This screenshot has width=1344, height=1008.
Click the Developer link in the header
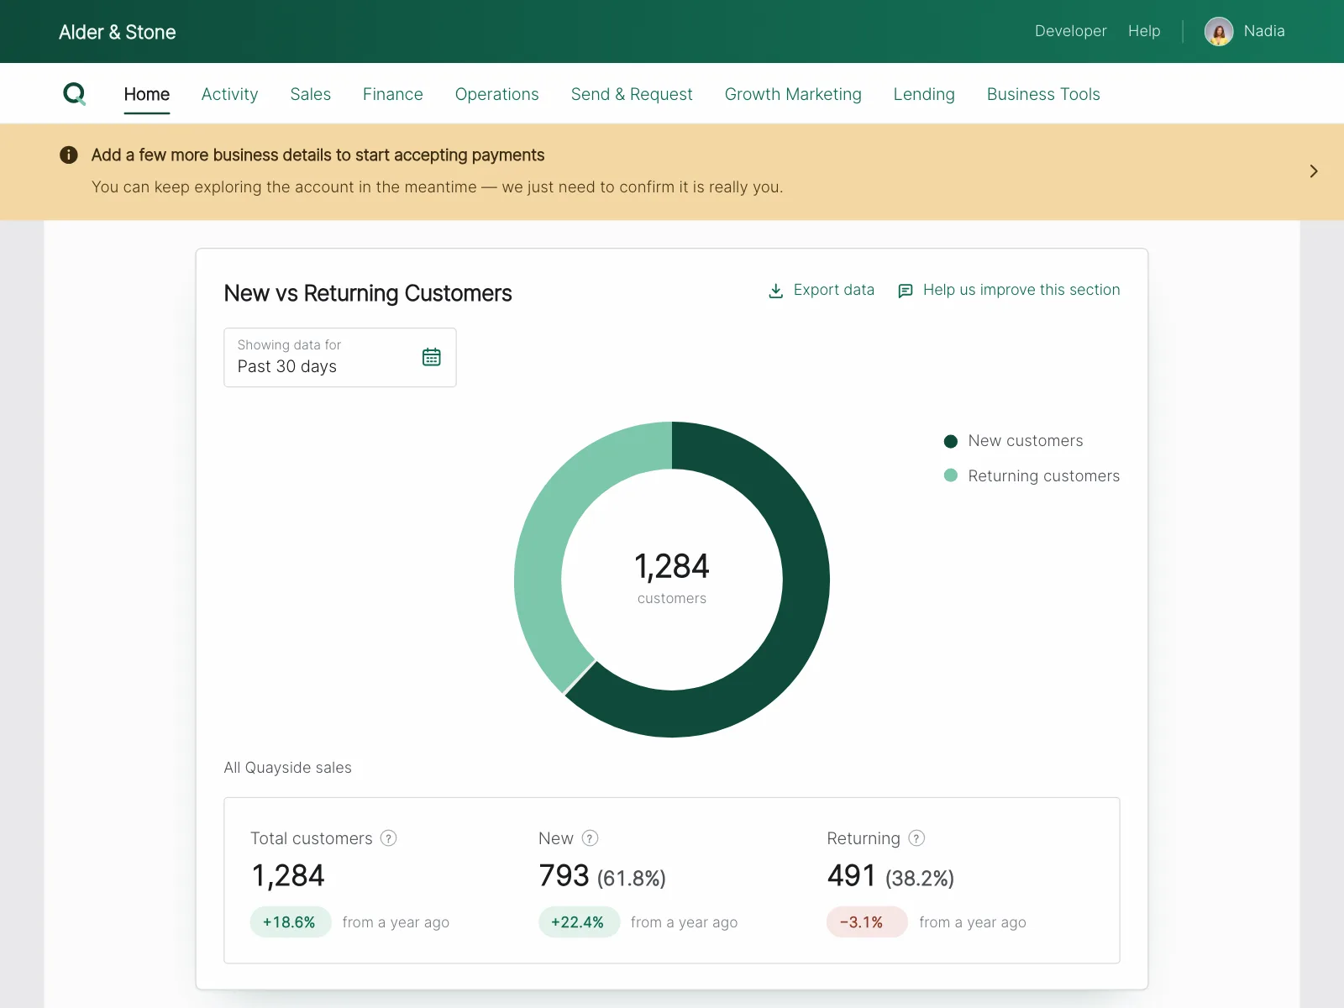tap(1071, 31)
